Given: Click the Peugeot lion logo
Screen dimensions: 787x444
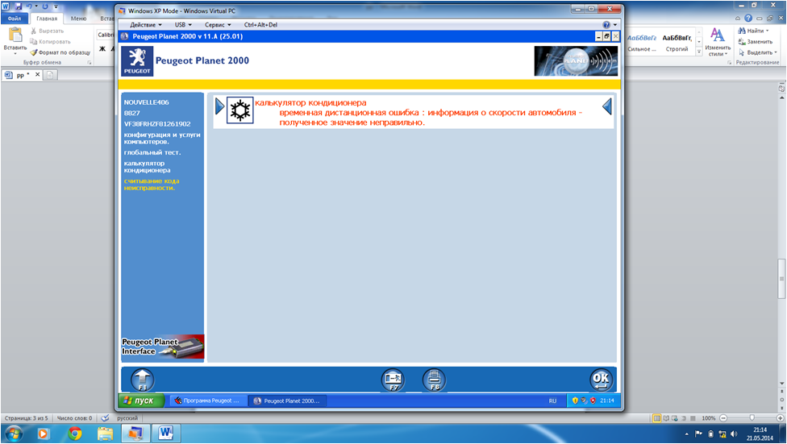Looking at the screenshot, I should 137,61.
